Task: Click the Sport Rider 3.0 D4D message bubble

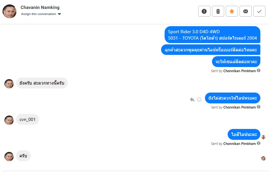Action: click(x=212, y=35)
